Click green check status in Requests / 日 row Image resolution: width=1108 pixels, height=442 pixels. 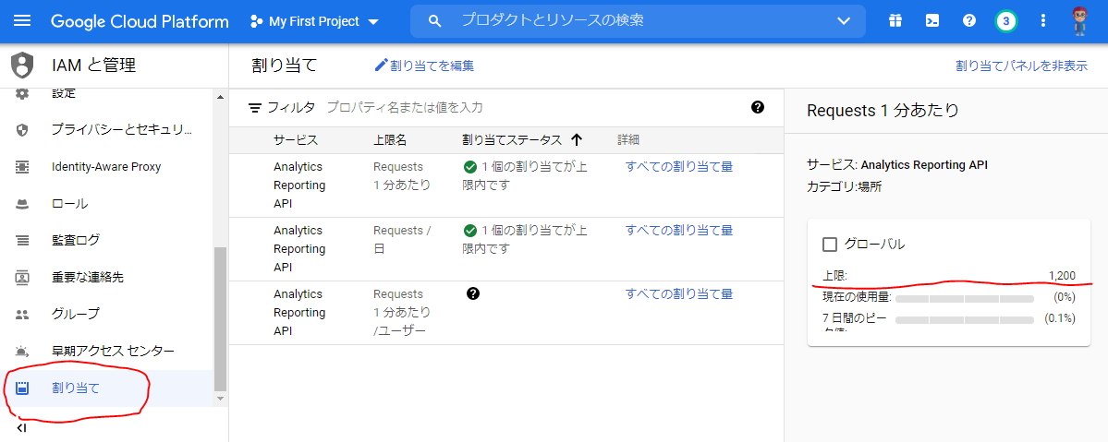coord(470,231)
